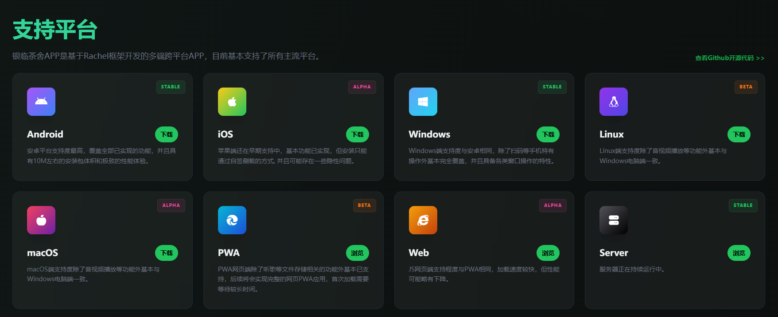Select the Android title text
Screen dimensions: 778x317
[x=45, y=134]
